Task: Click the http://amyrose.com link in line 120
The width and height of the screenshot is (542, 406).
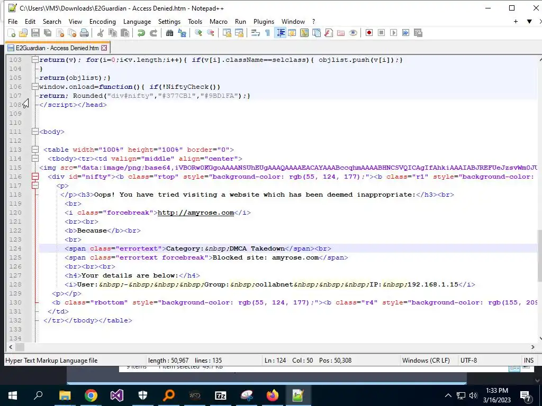Action: click(196, 213)
